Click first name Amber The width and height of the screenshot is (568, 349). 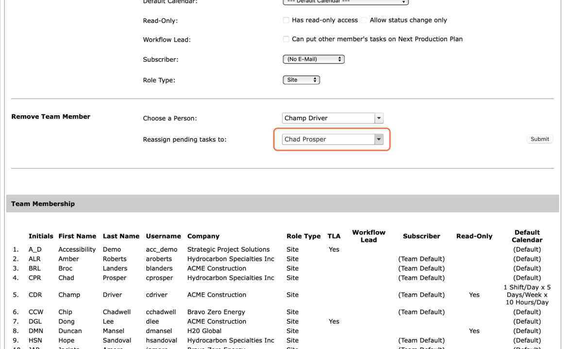(x=68, y=259)
